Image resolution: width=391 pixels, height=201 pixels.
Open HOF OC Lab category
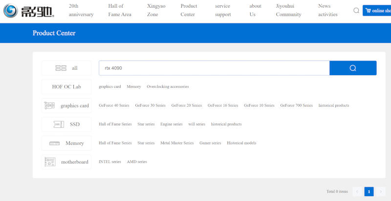pyautogui.click(x=66, y=87)
